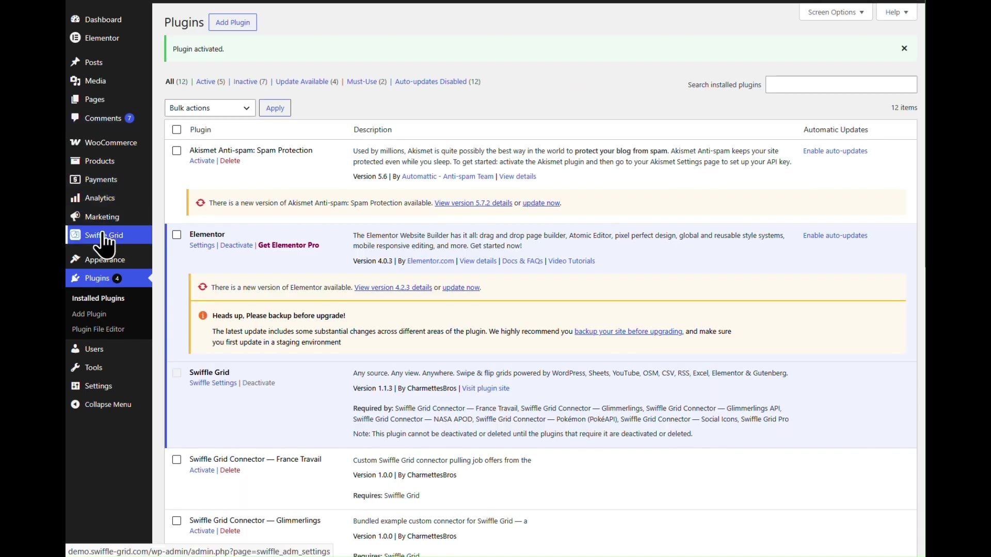This screenshot has height=557, width=991.
Task: Click the Appearance paintbrush icon
Action: [x=75, y=259]
